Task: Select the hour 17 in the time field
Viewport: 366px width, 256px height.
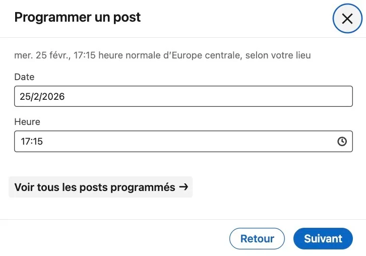Action: pos(25,142)
